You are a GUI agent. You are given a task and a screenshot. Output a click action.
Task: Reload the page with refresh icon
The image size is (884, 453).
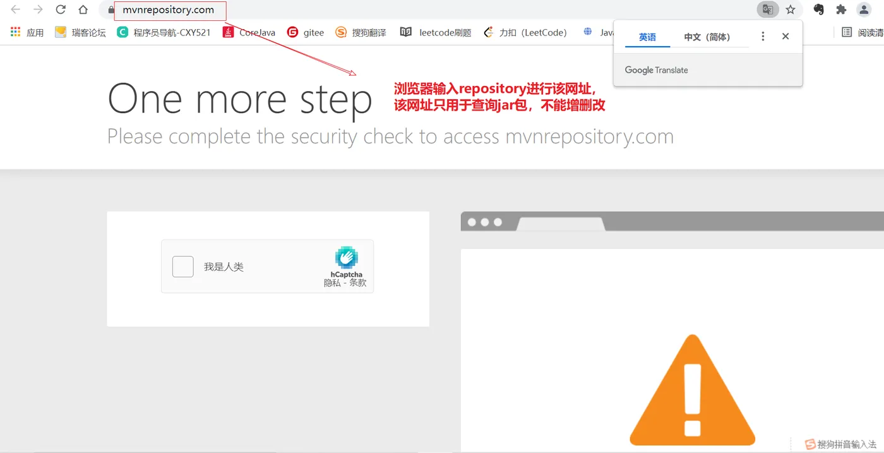[x=61, y=9]
